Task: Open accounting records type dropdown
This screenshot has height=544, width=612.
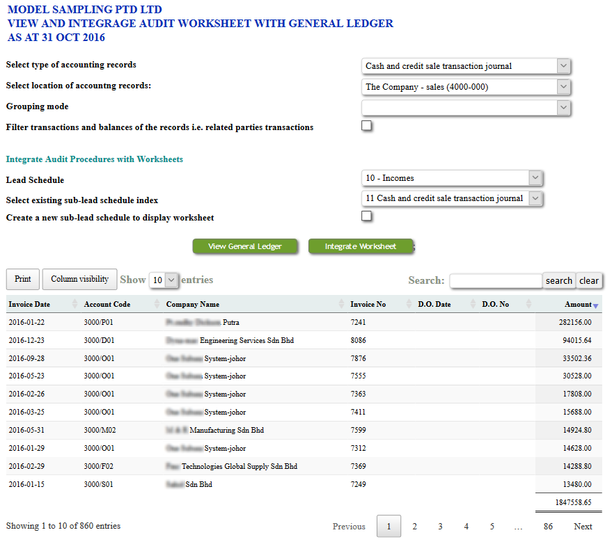Action: [466, 66]
